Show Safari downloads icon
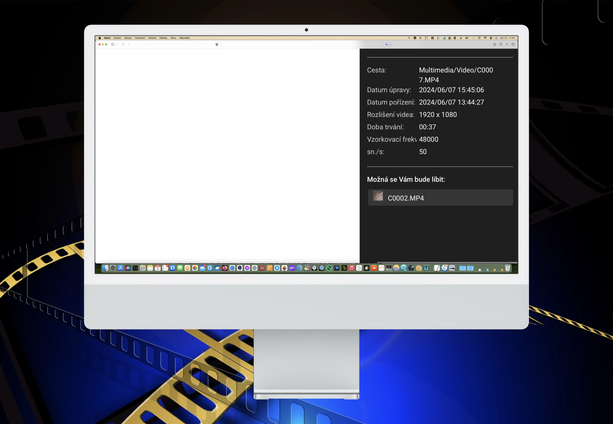613x424 pixels. [495, 44]
